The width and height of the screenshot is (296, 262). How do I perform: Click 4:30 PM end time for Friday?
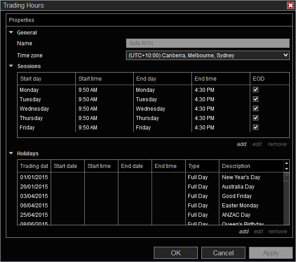pos(205,128)
